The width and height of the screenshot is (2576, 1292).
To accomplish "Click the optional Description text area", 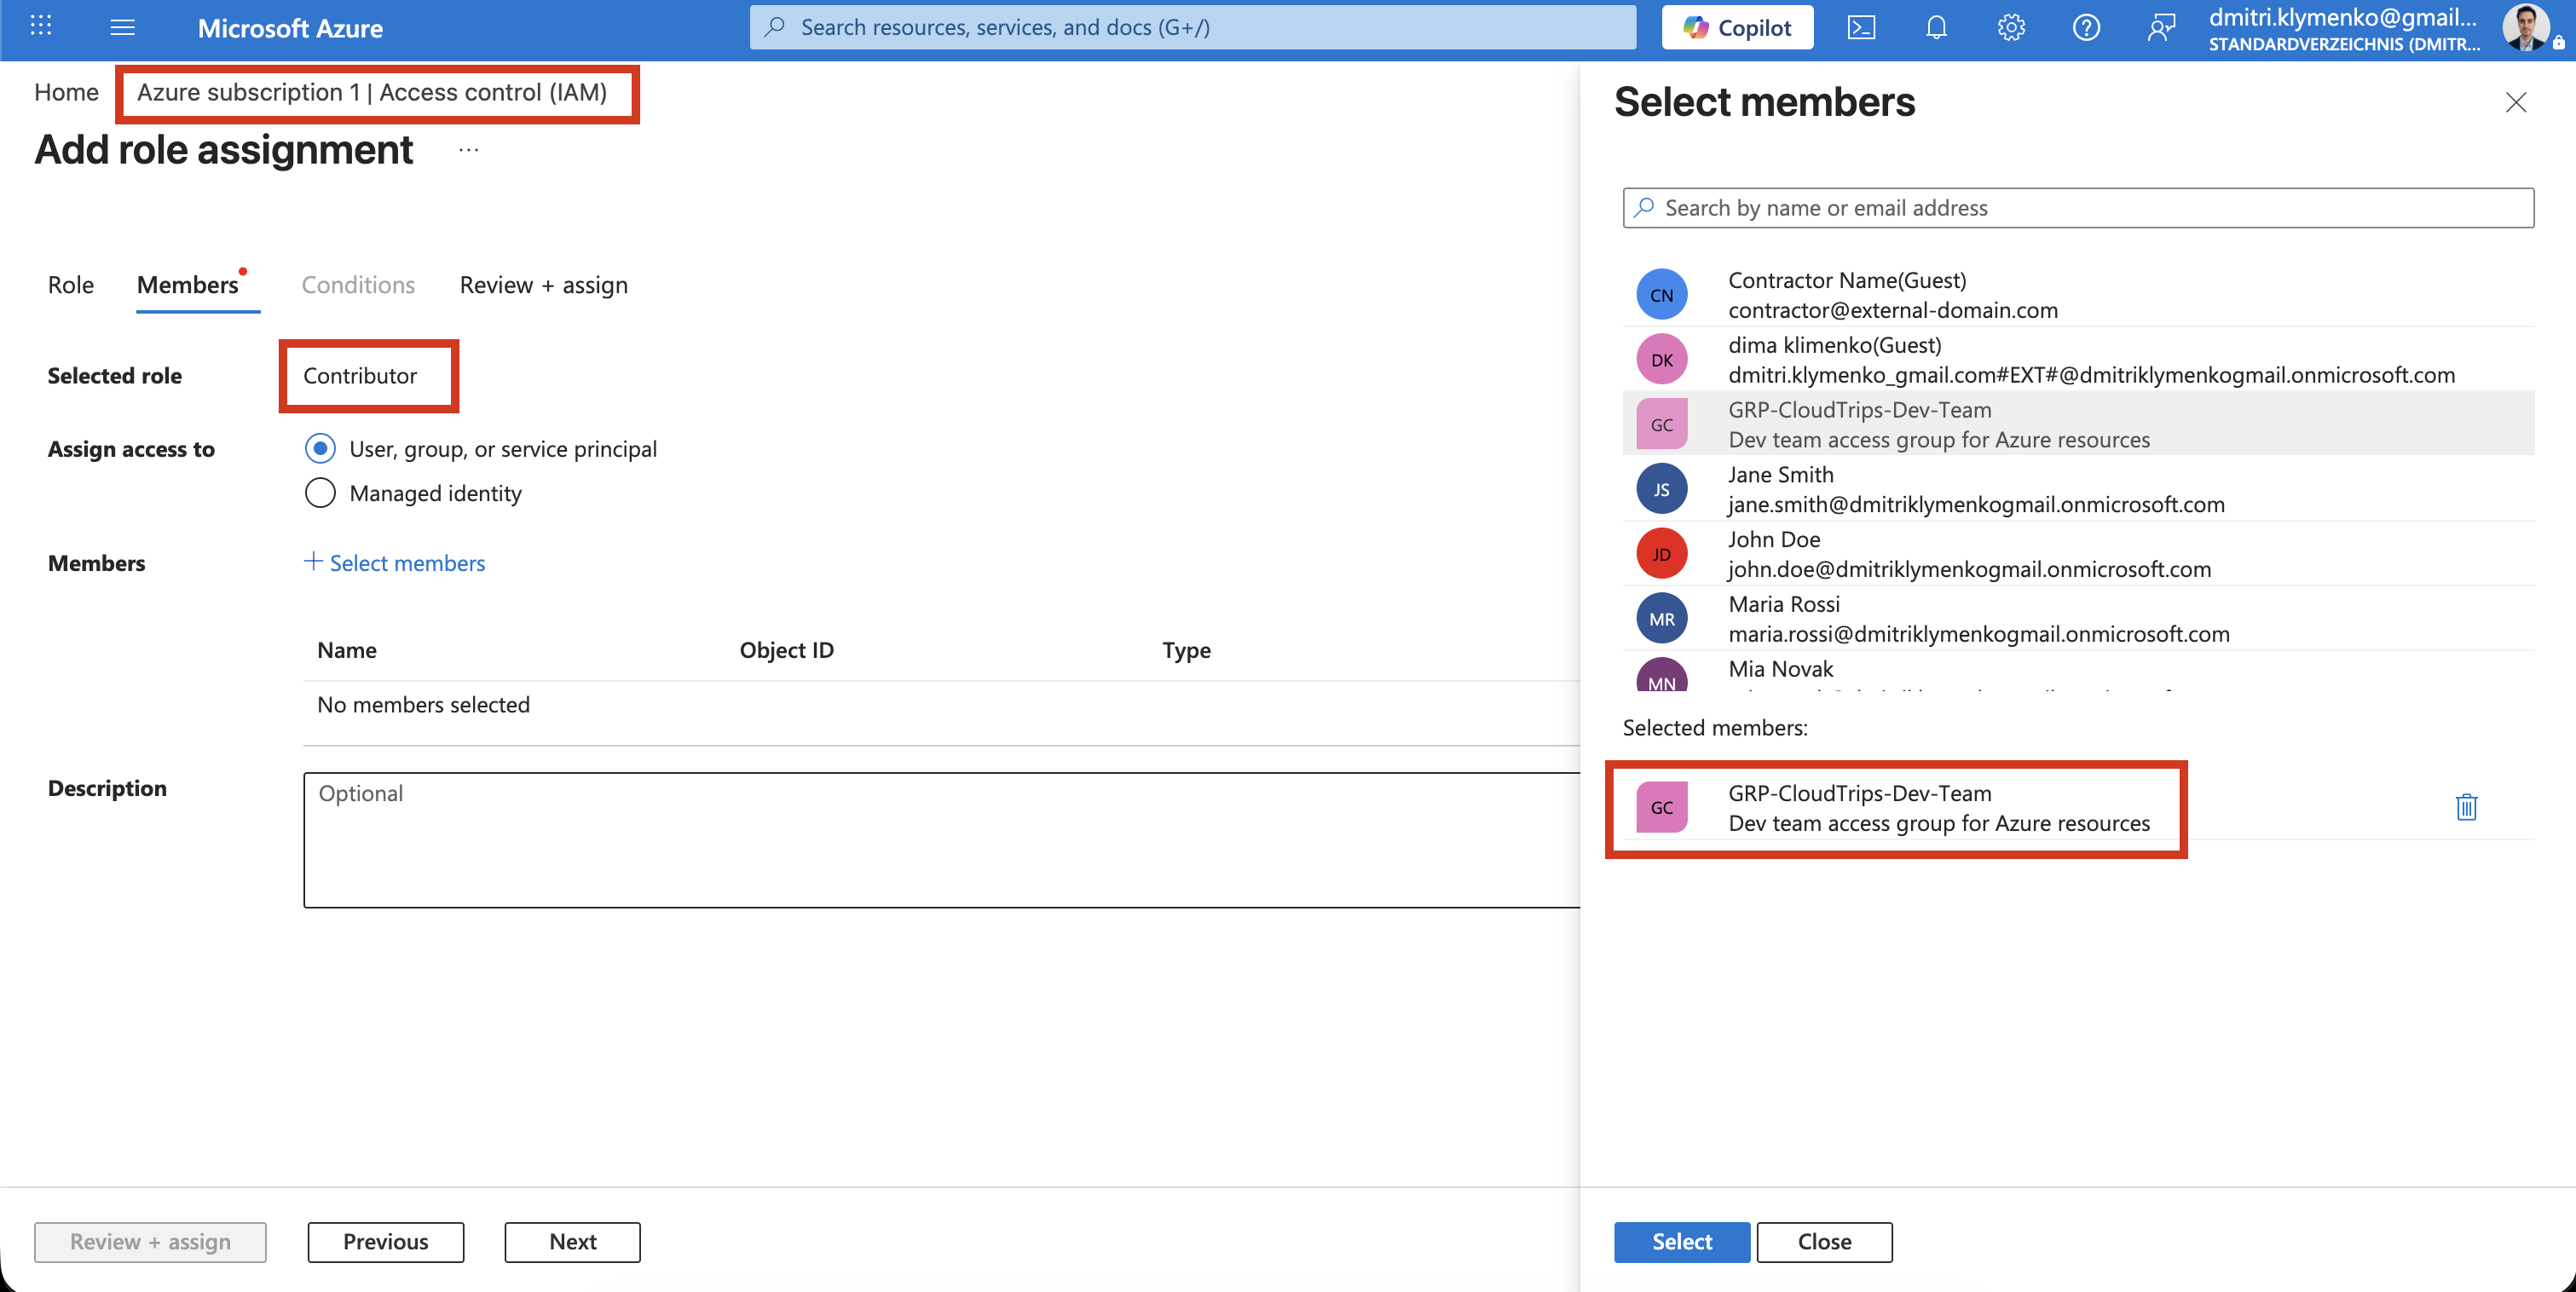I will (941, 840).
